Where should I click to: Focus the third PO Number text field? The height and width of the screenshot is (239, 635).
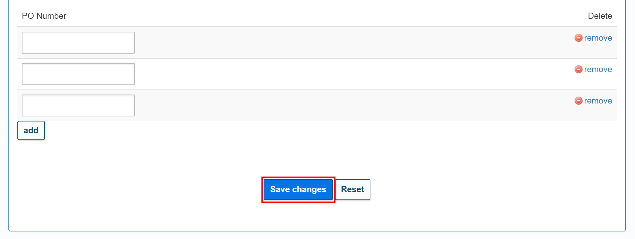78,105
